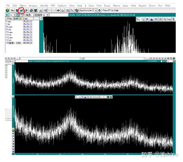This screenshot has height=162, width=183.
Task: Click the green help question mark icon
Action: tap(7, 10)
